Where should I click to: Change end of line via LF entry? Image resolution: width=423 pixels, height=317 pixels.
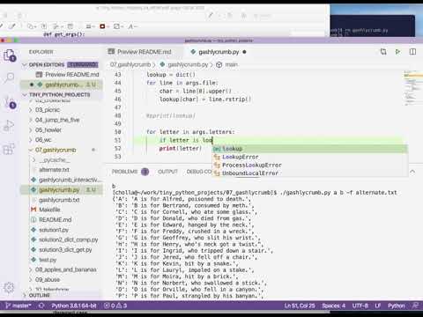(378, 306)
